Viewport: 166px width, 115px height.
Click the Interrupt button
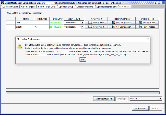[x=122, y=99]
